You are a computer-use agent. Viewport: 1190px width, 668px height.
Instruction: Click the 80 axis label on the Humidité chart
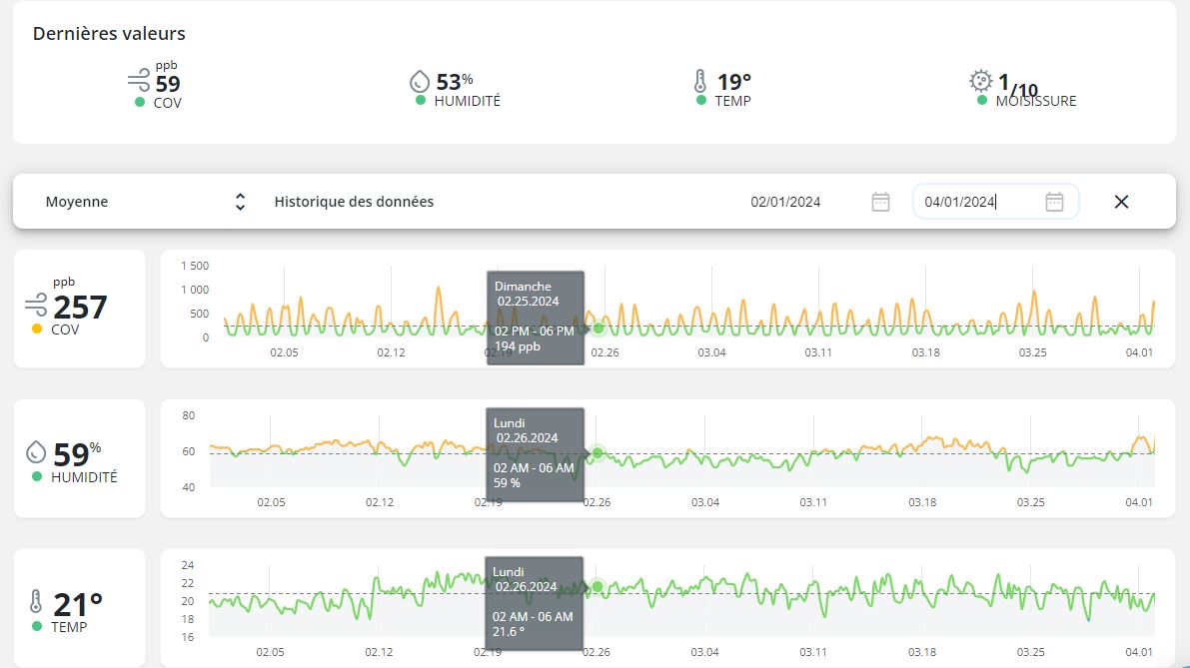point(188,415)
